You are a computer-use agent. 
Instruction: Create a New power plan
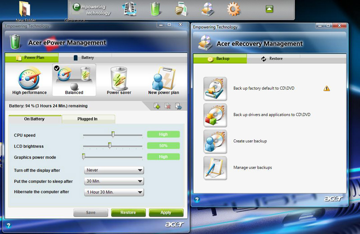163,81
